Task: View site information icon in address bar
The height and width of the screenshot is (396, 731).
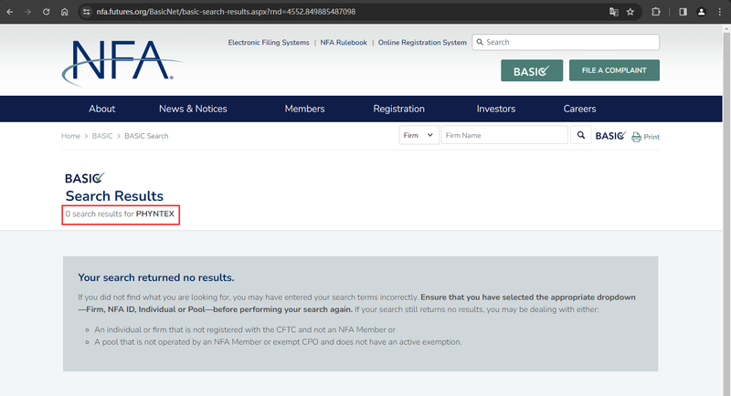Action: 86,12
